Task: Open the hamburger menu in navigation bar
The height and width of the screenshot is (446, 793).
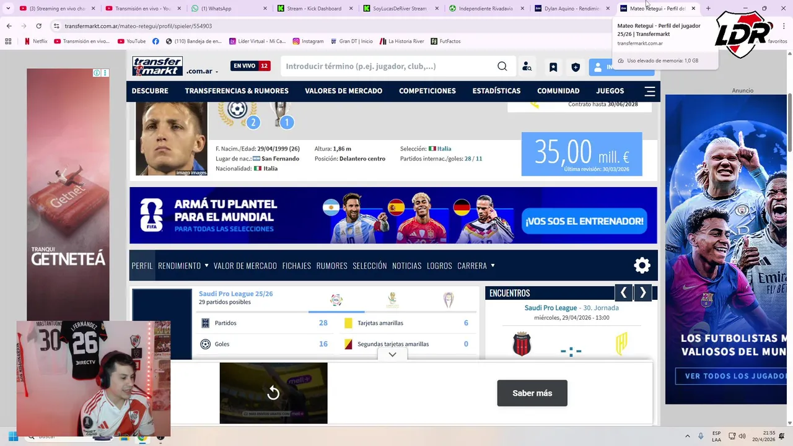Action: 649,91
